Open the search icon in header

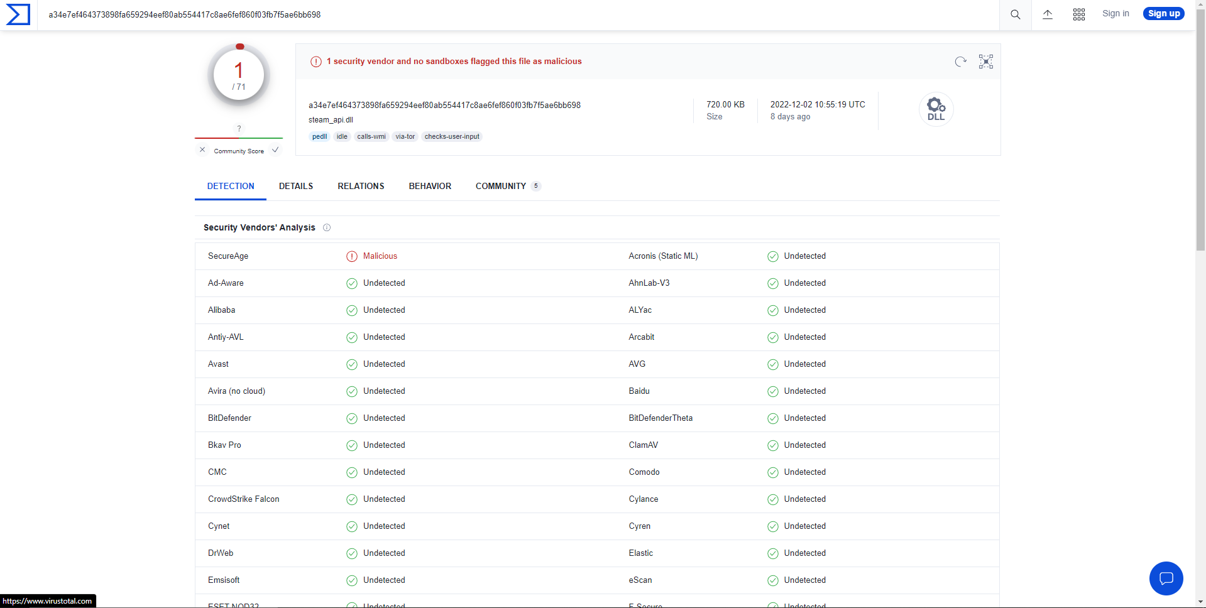point(1015,14)
